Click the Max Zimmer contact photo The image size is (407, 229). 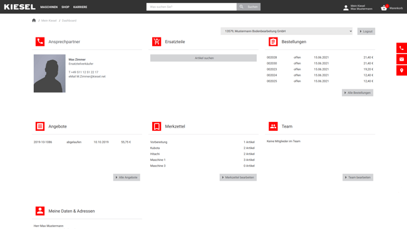[49, 73]
